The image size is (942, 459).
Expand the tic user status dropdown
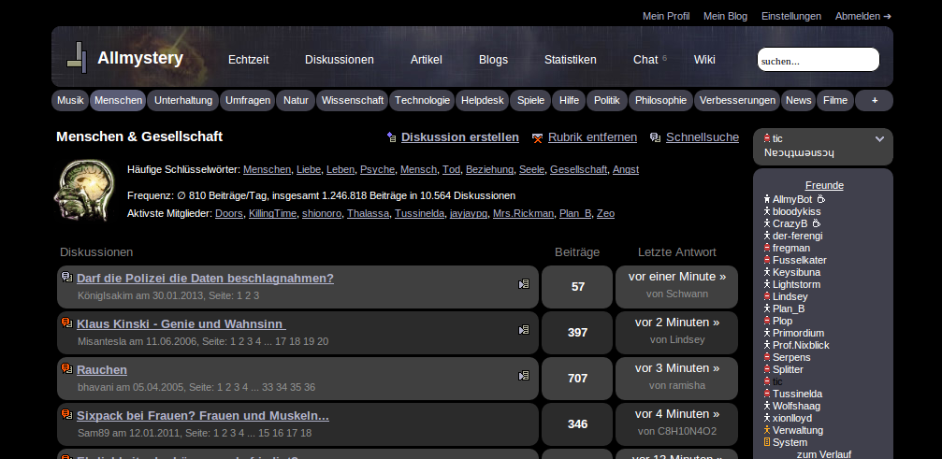(x=879, y=138)
